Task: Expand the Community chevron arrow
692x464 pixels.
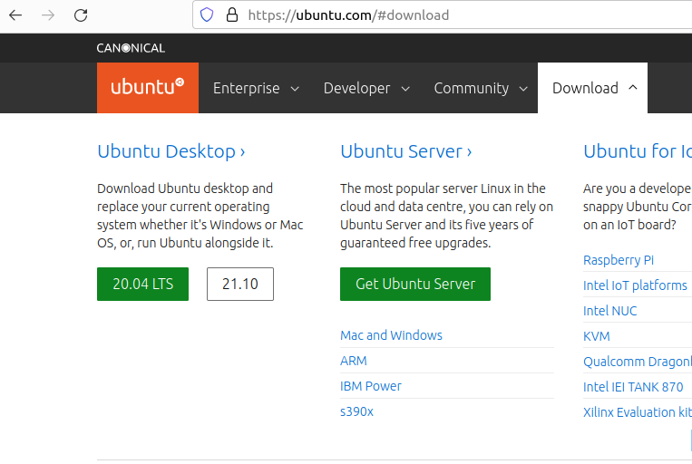Action: (523, 89)
